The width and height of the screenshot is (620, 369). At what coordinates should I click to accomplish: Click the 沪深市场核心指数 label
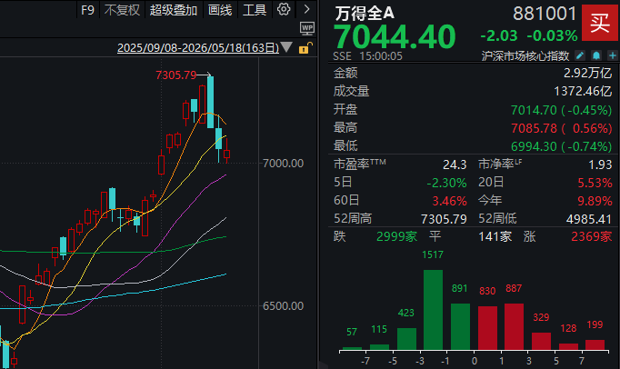525,55
